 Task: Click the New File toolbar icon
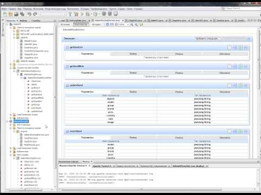(x=5, y=14)
